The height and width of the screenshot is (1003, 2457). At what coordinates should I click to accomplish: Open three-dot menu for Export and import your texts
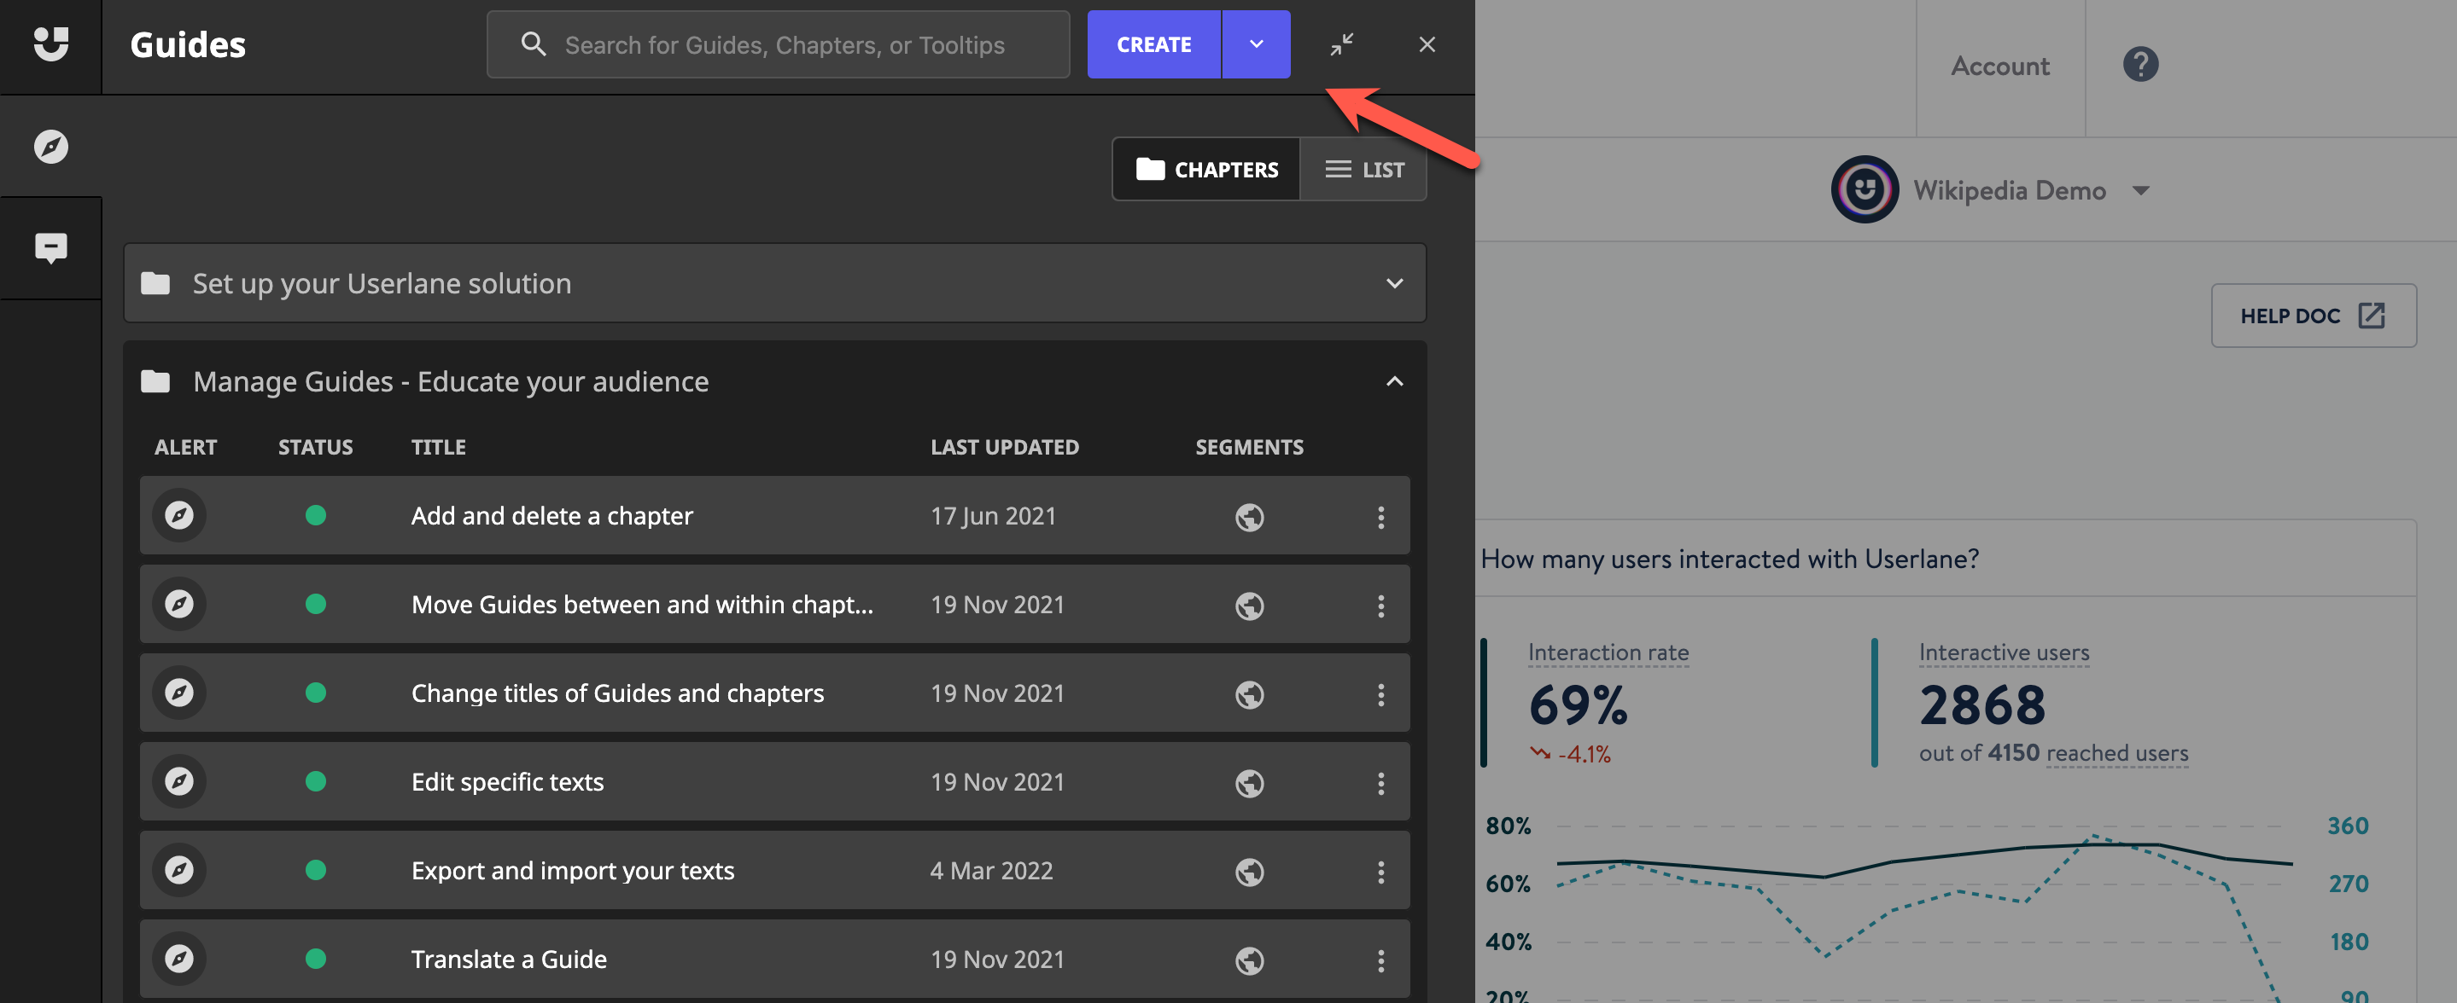click(1380, 872)
